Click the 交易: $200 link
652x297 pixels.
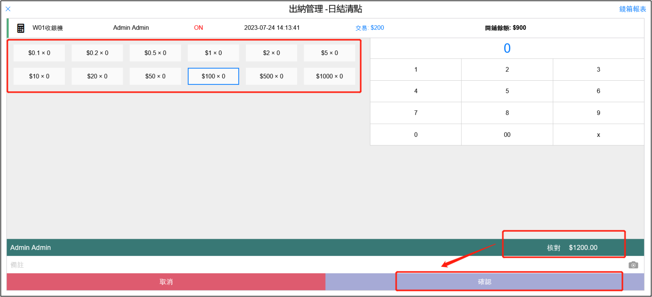click(370, 28)
